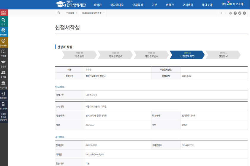
Task: Decrease text size with minus icon
Action: click(x=226, y=13)
